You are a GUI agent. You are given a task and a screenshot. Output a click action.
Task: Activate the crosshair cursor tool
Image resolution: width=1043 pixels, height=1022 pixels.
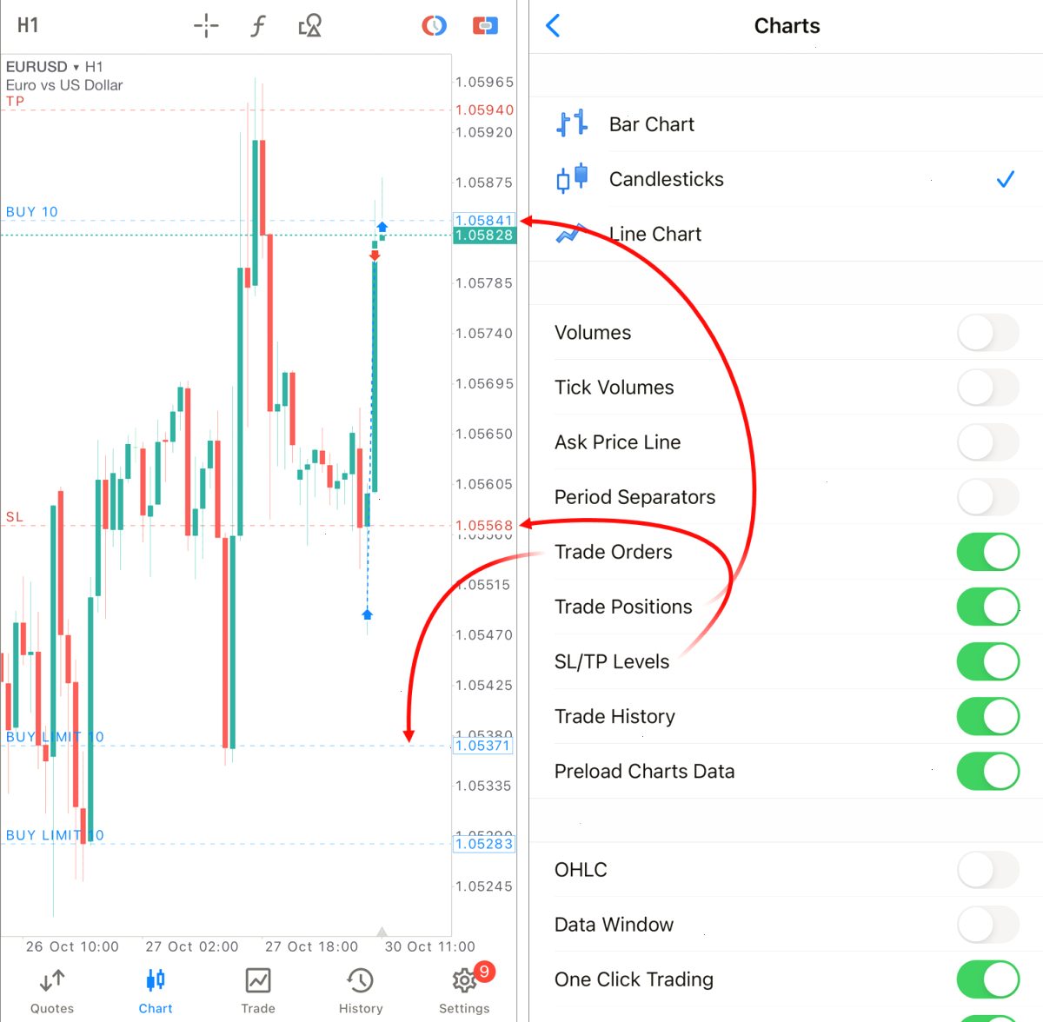(x=206, y=26)
